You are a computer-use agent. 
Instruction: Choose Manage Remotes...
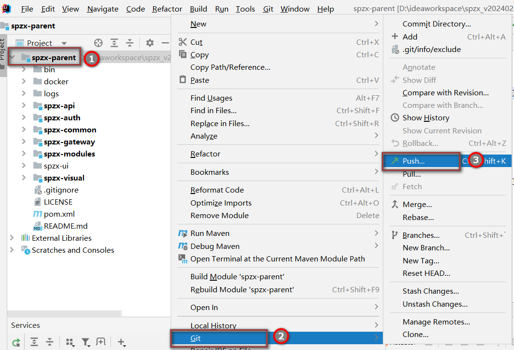point(436,322)
